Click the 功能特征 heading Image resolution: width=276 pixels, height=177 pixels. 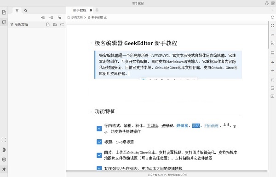(x=105, y=111)
